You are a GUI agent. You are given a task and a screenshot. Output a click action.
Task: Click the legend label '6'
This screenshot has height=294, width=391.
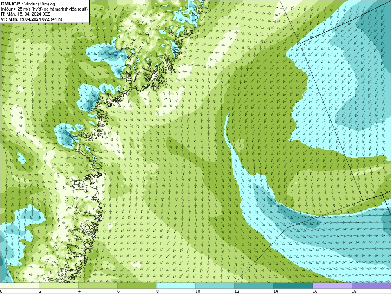[x=118, y=291]
